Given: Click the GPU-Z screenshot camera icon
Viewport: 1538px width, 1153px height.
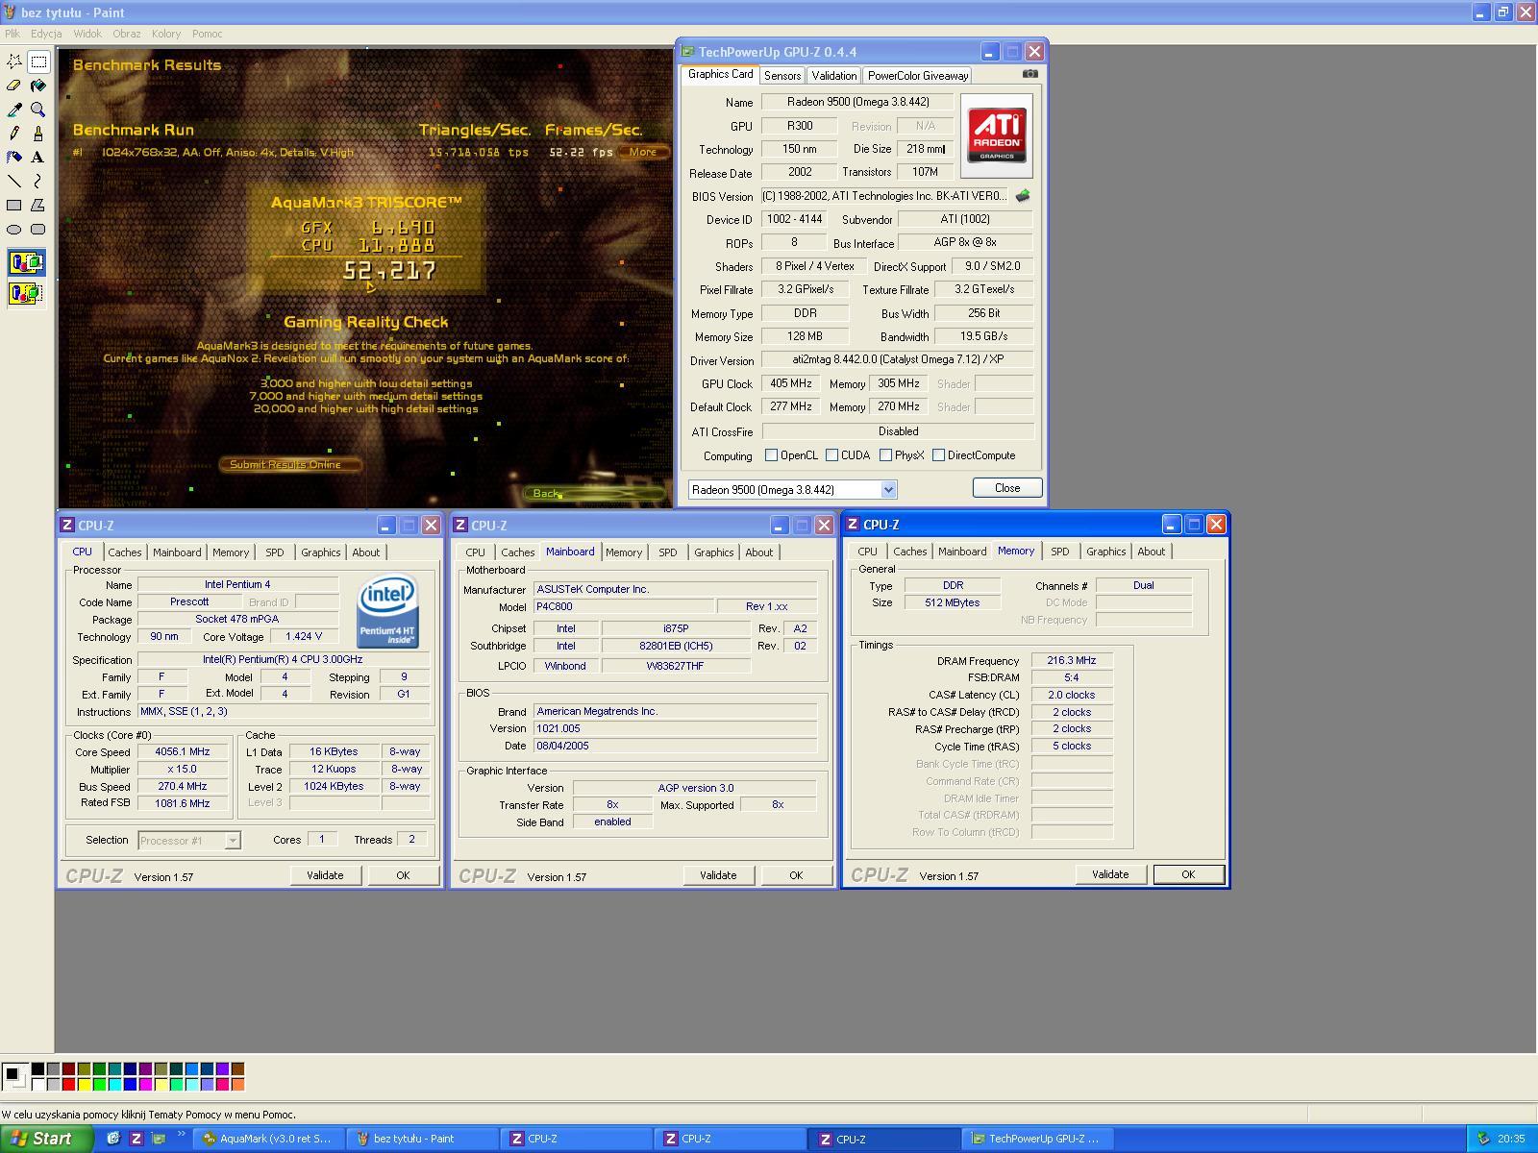Looking at the screenshot, I should pos(1030,74).
